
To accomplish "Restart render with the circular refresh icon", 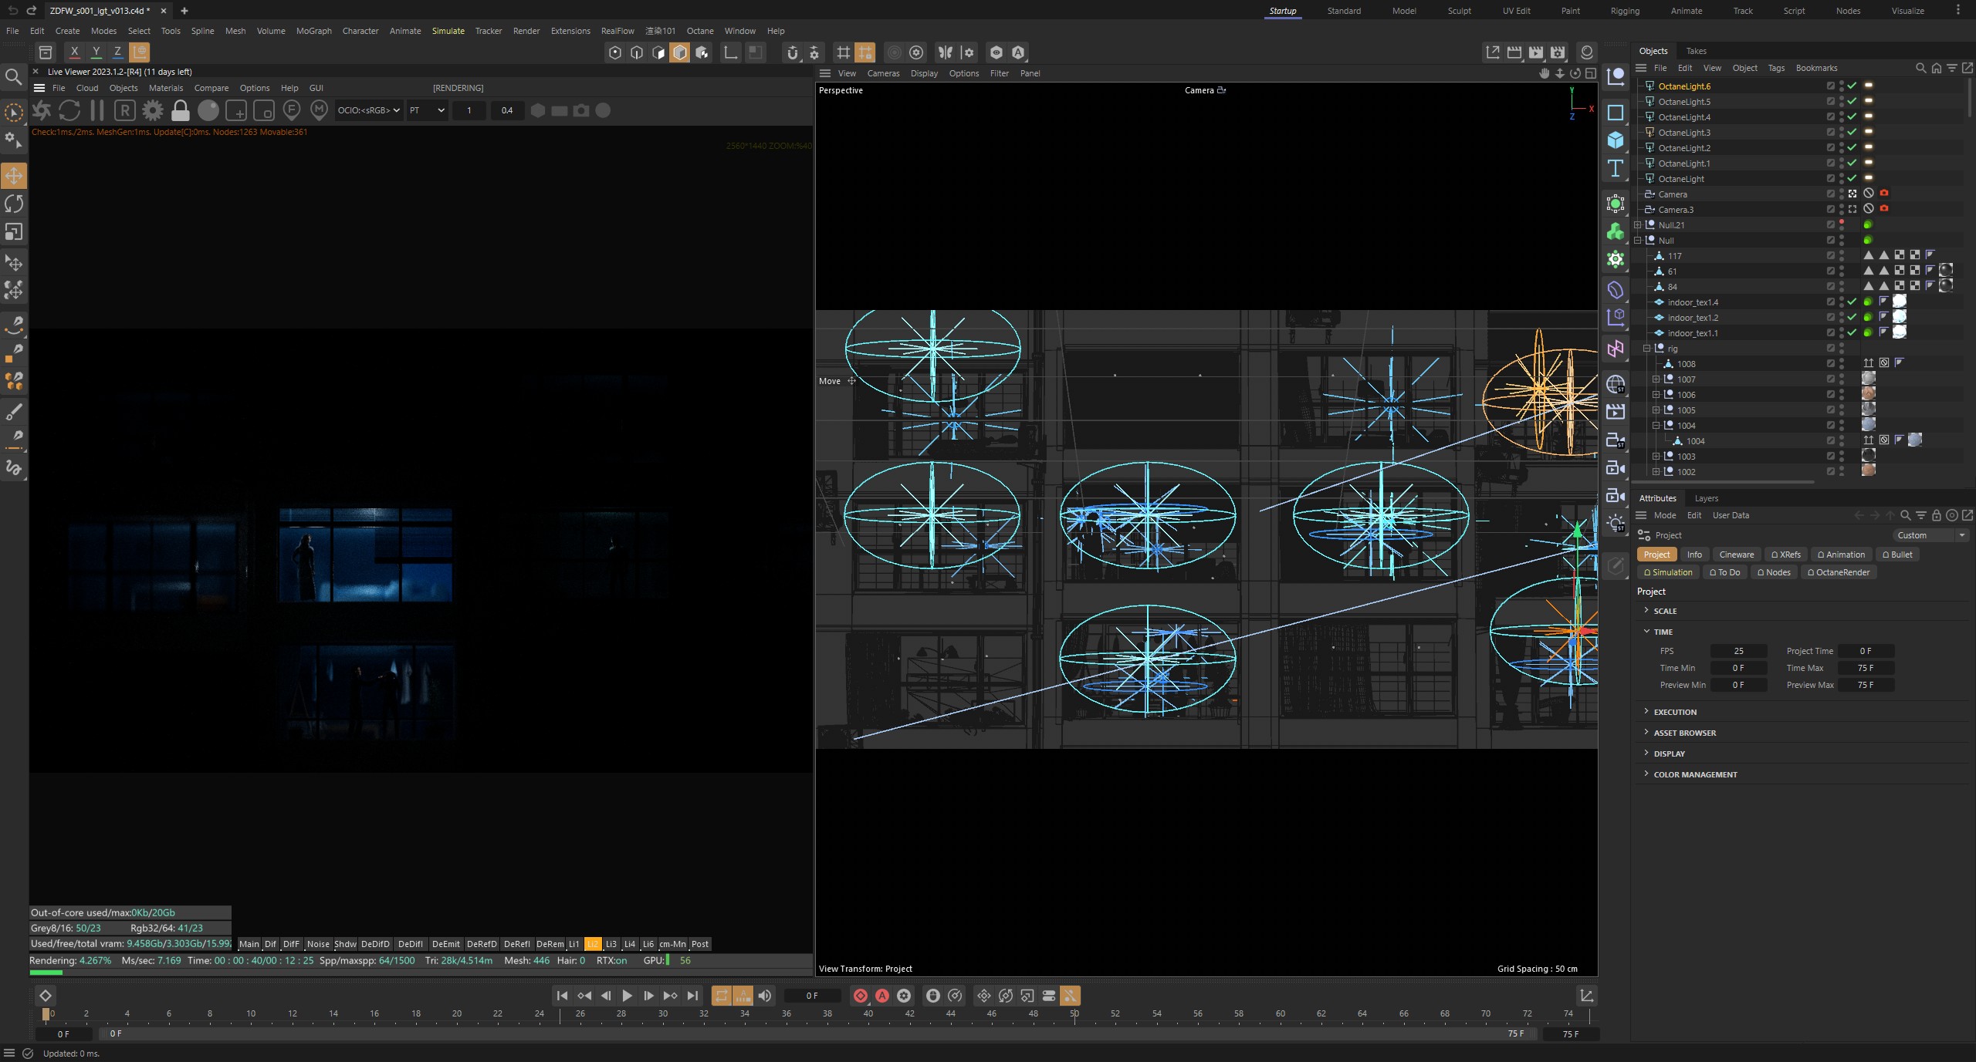I will coord(69,110).
